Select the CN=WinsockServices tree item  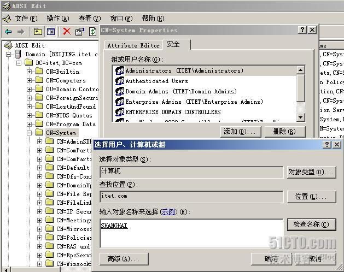point(74,264)
